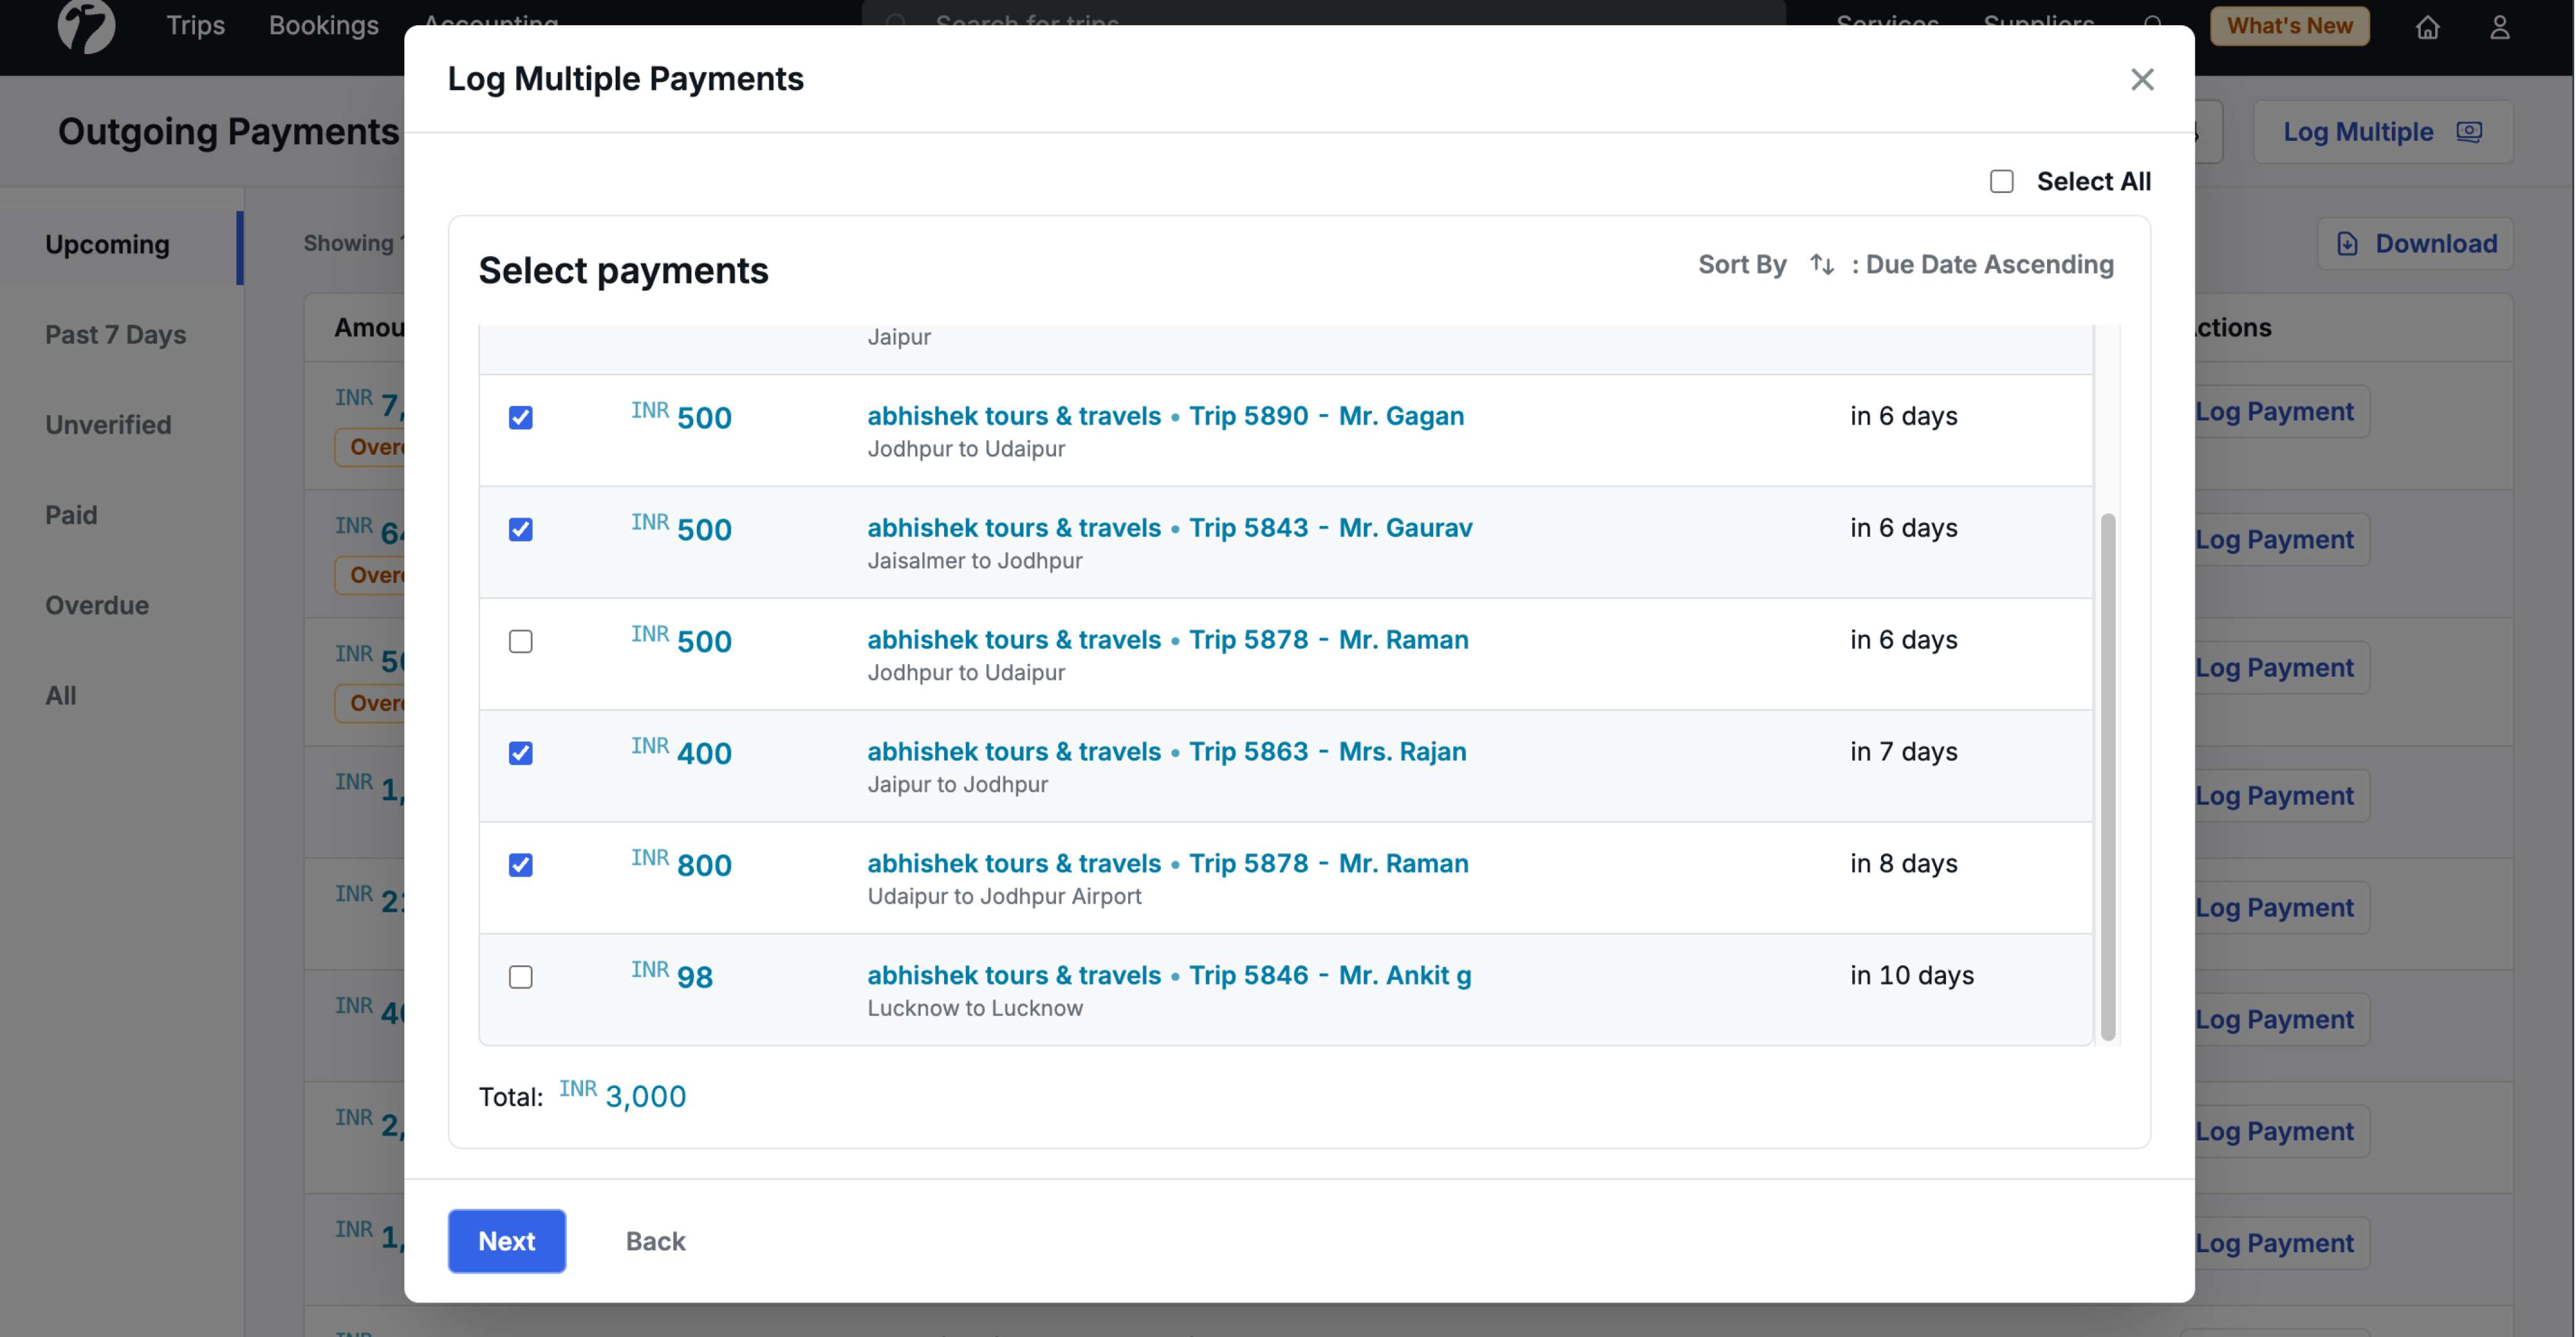The width and height of the screenshot is (2576, 1337).
Task: Close the Log Multiple Payments dialog
Action: pos(2141,79)
